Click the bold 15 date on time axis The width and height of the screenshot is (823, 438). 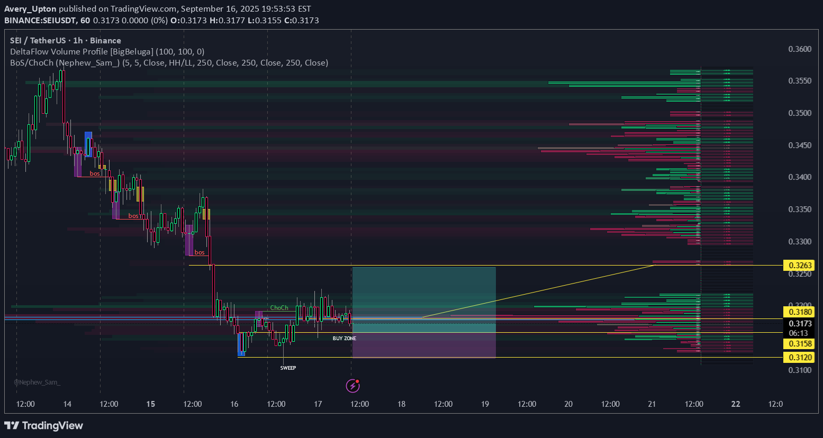point(151,404)
